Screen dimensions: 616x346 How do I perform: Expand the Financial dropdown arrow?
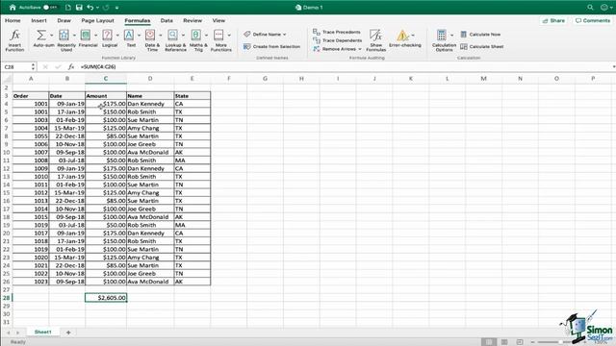[x=96, y=36]
